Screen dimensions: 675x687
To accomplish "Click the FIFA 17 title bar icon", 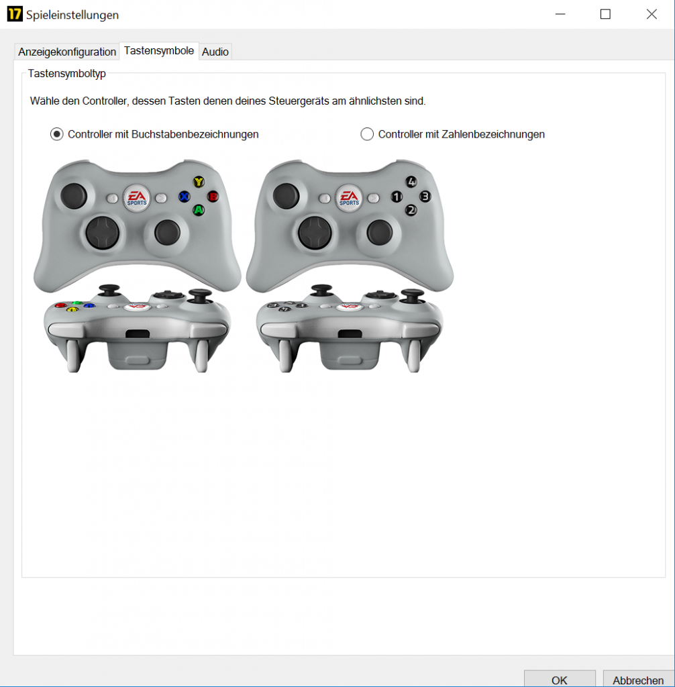I will [x=15, y=14].
